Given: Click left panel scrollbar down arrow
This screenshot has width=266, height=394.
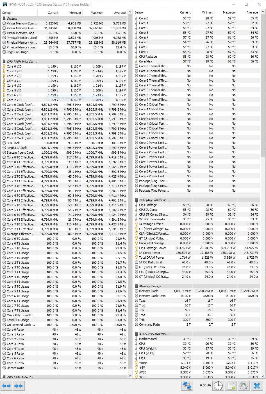Looking at the screenshot, I should click(x=130, y=376).
